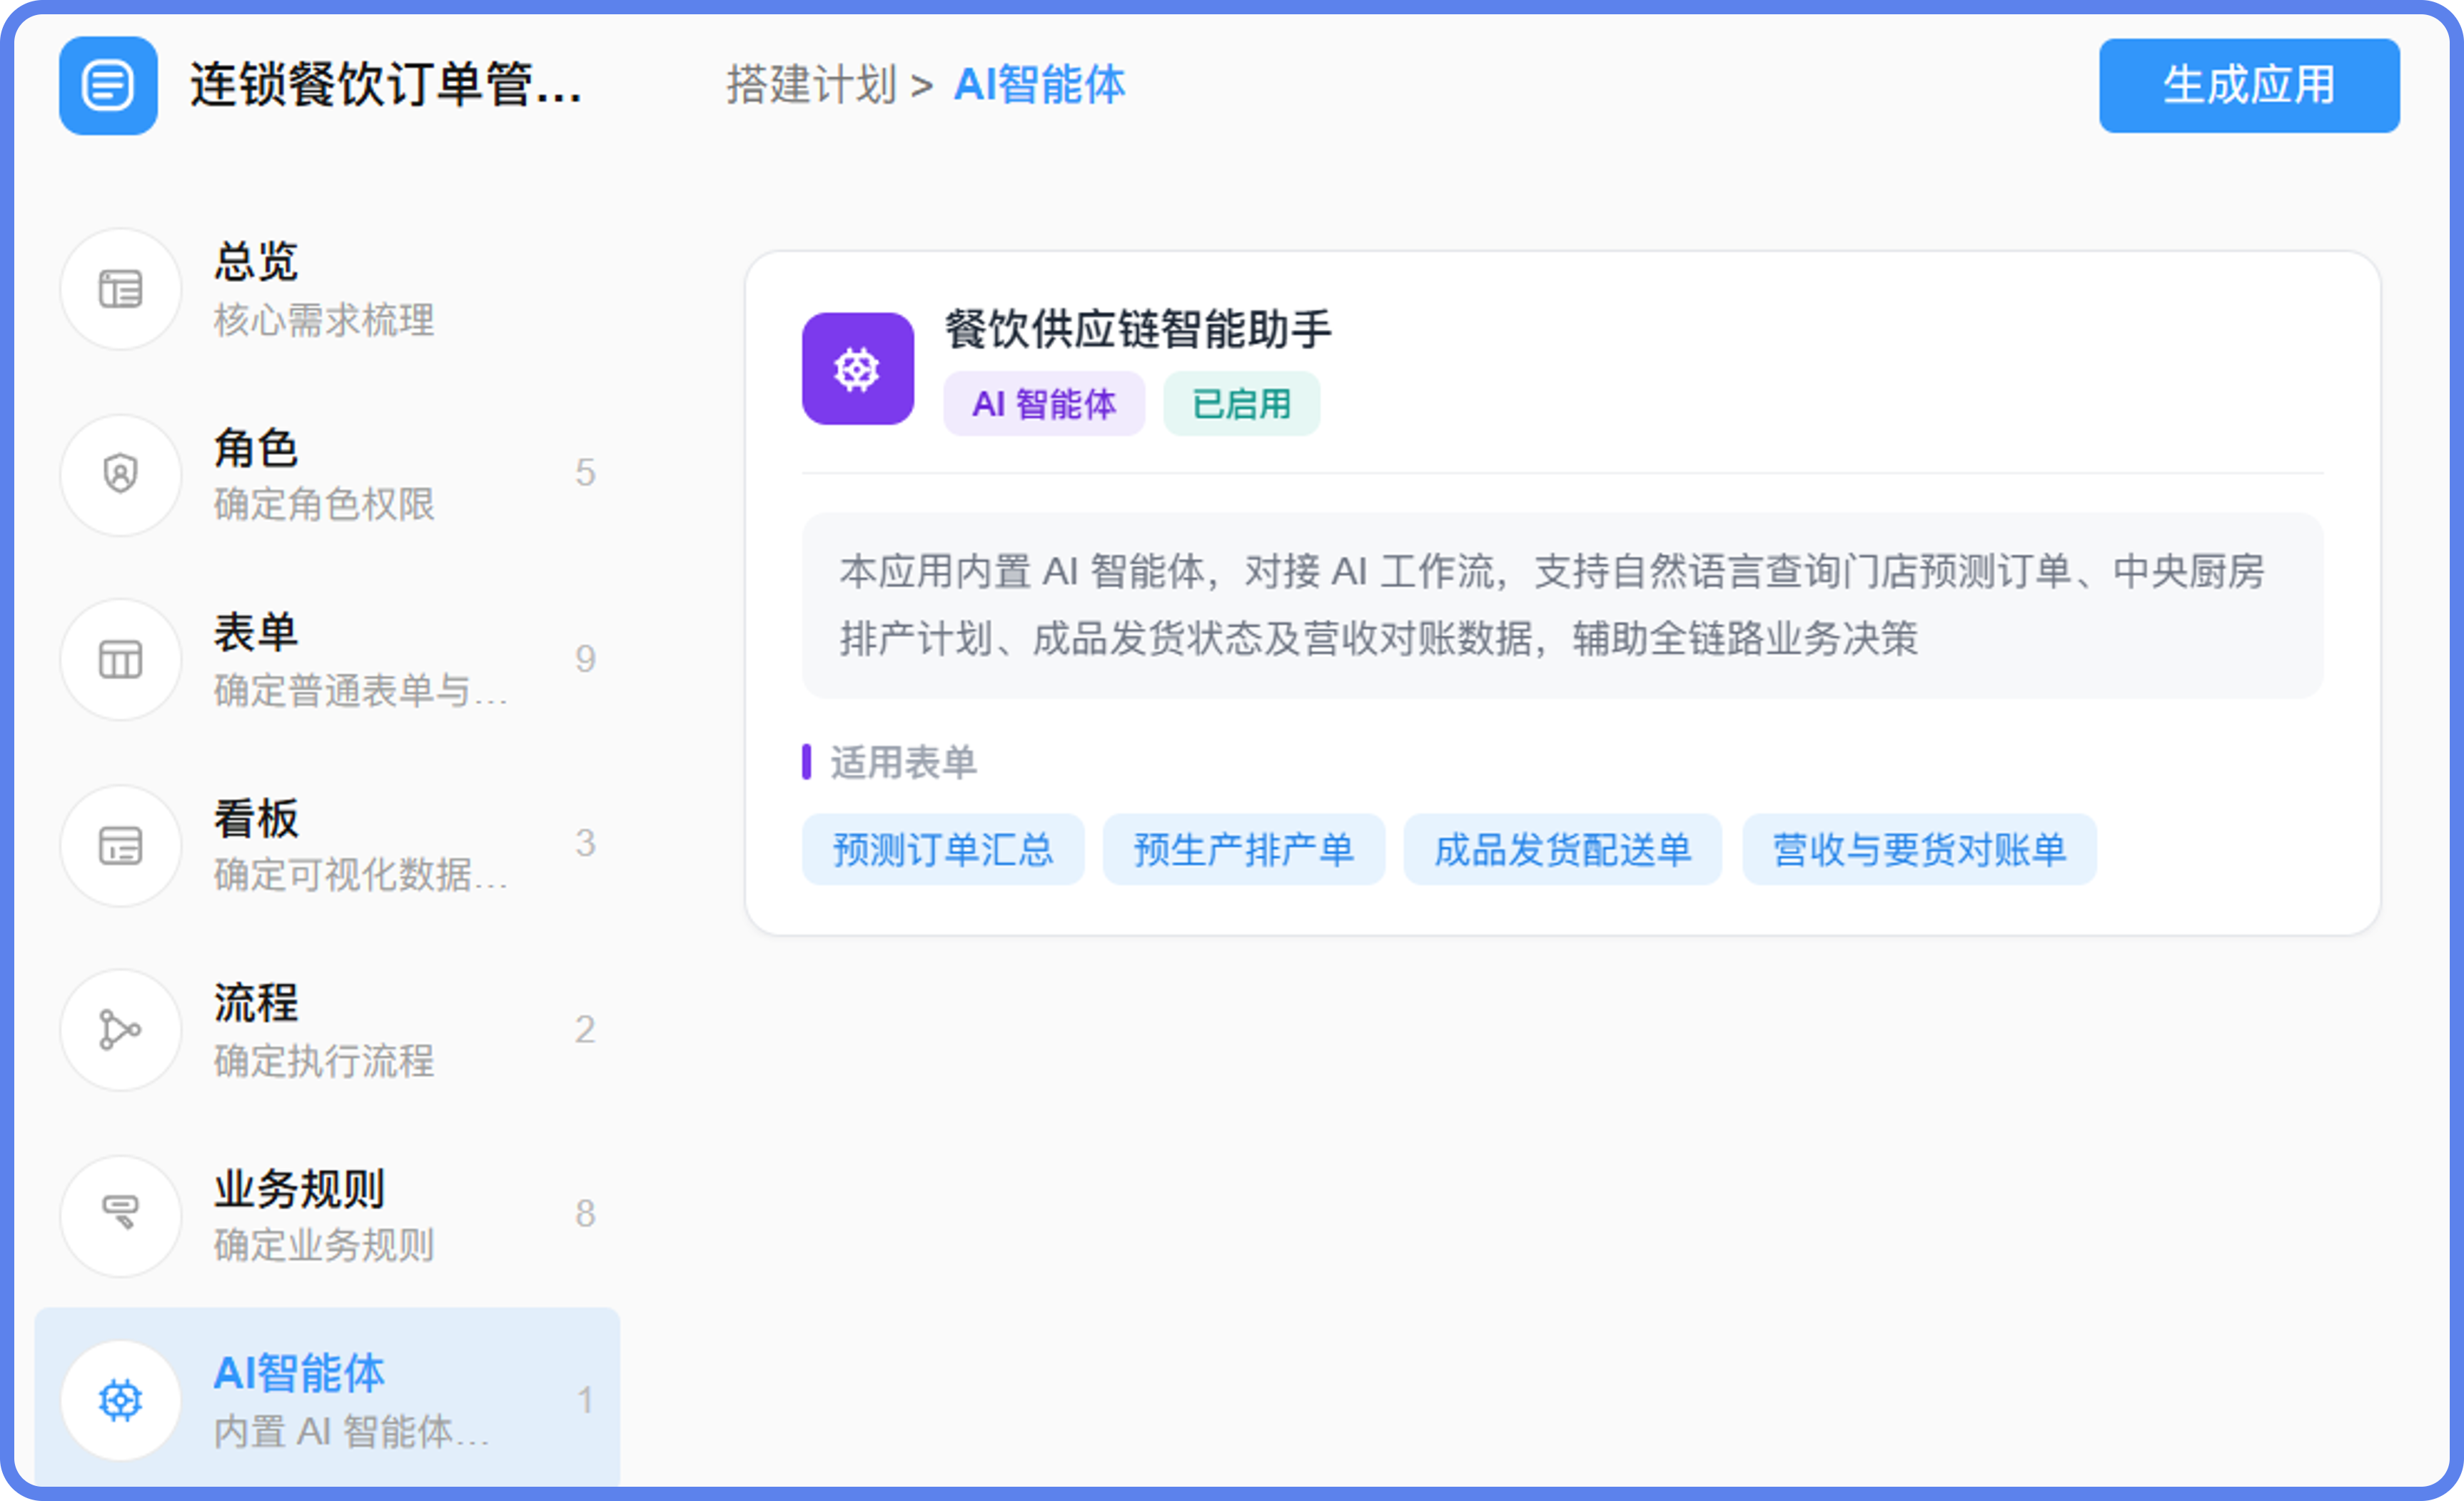This screenshot has width=2464, height=1501.
Task: Open the 成品发货配送单 form tag
Action: click(x=1563, y=850)
